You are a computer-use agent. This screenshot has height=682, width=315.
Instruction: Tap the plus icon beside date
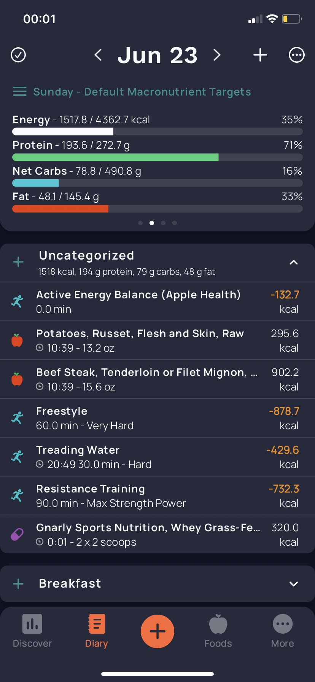[x=260, y=55]
